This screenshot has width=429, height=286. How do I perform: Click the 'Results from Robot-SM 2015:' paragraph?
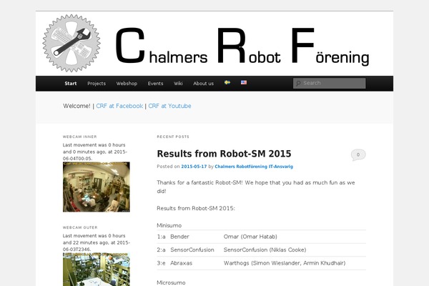click(196, 208)
